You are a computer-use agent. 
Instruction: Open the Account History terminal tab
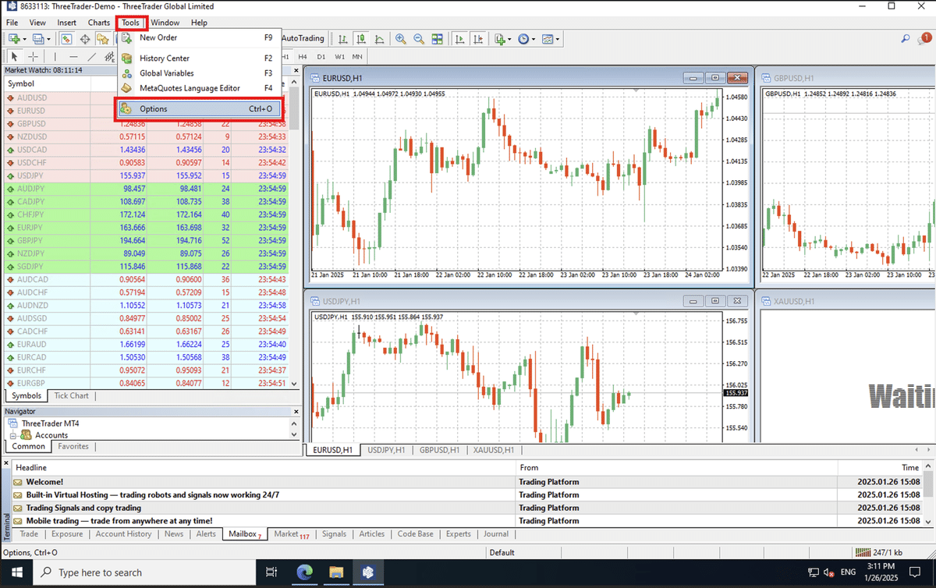123,534
